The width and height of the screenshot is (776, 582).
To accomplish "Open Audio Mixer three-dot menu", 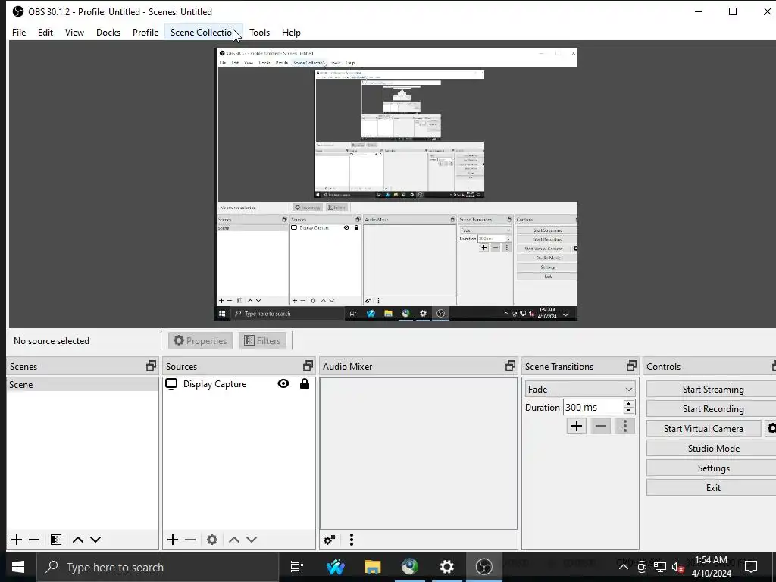I will click(x=352, y=540).
